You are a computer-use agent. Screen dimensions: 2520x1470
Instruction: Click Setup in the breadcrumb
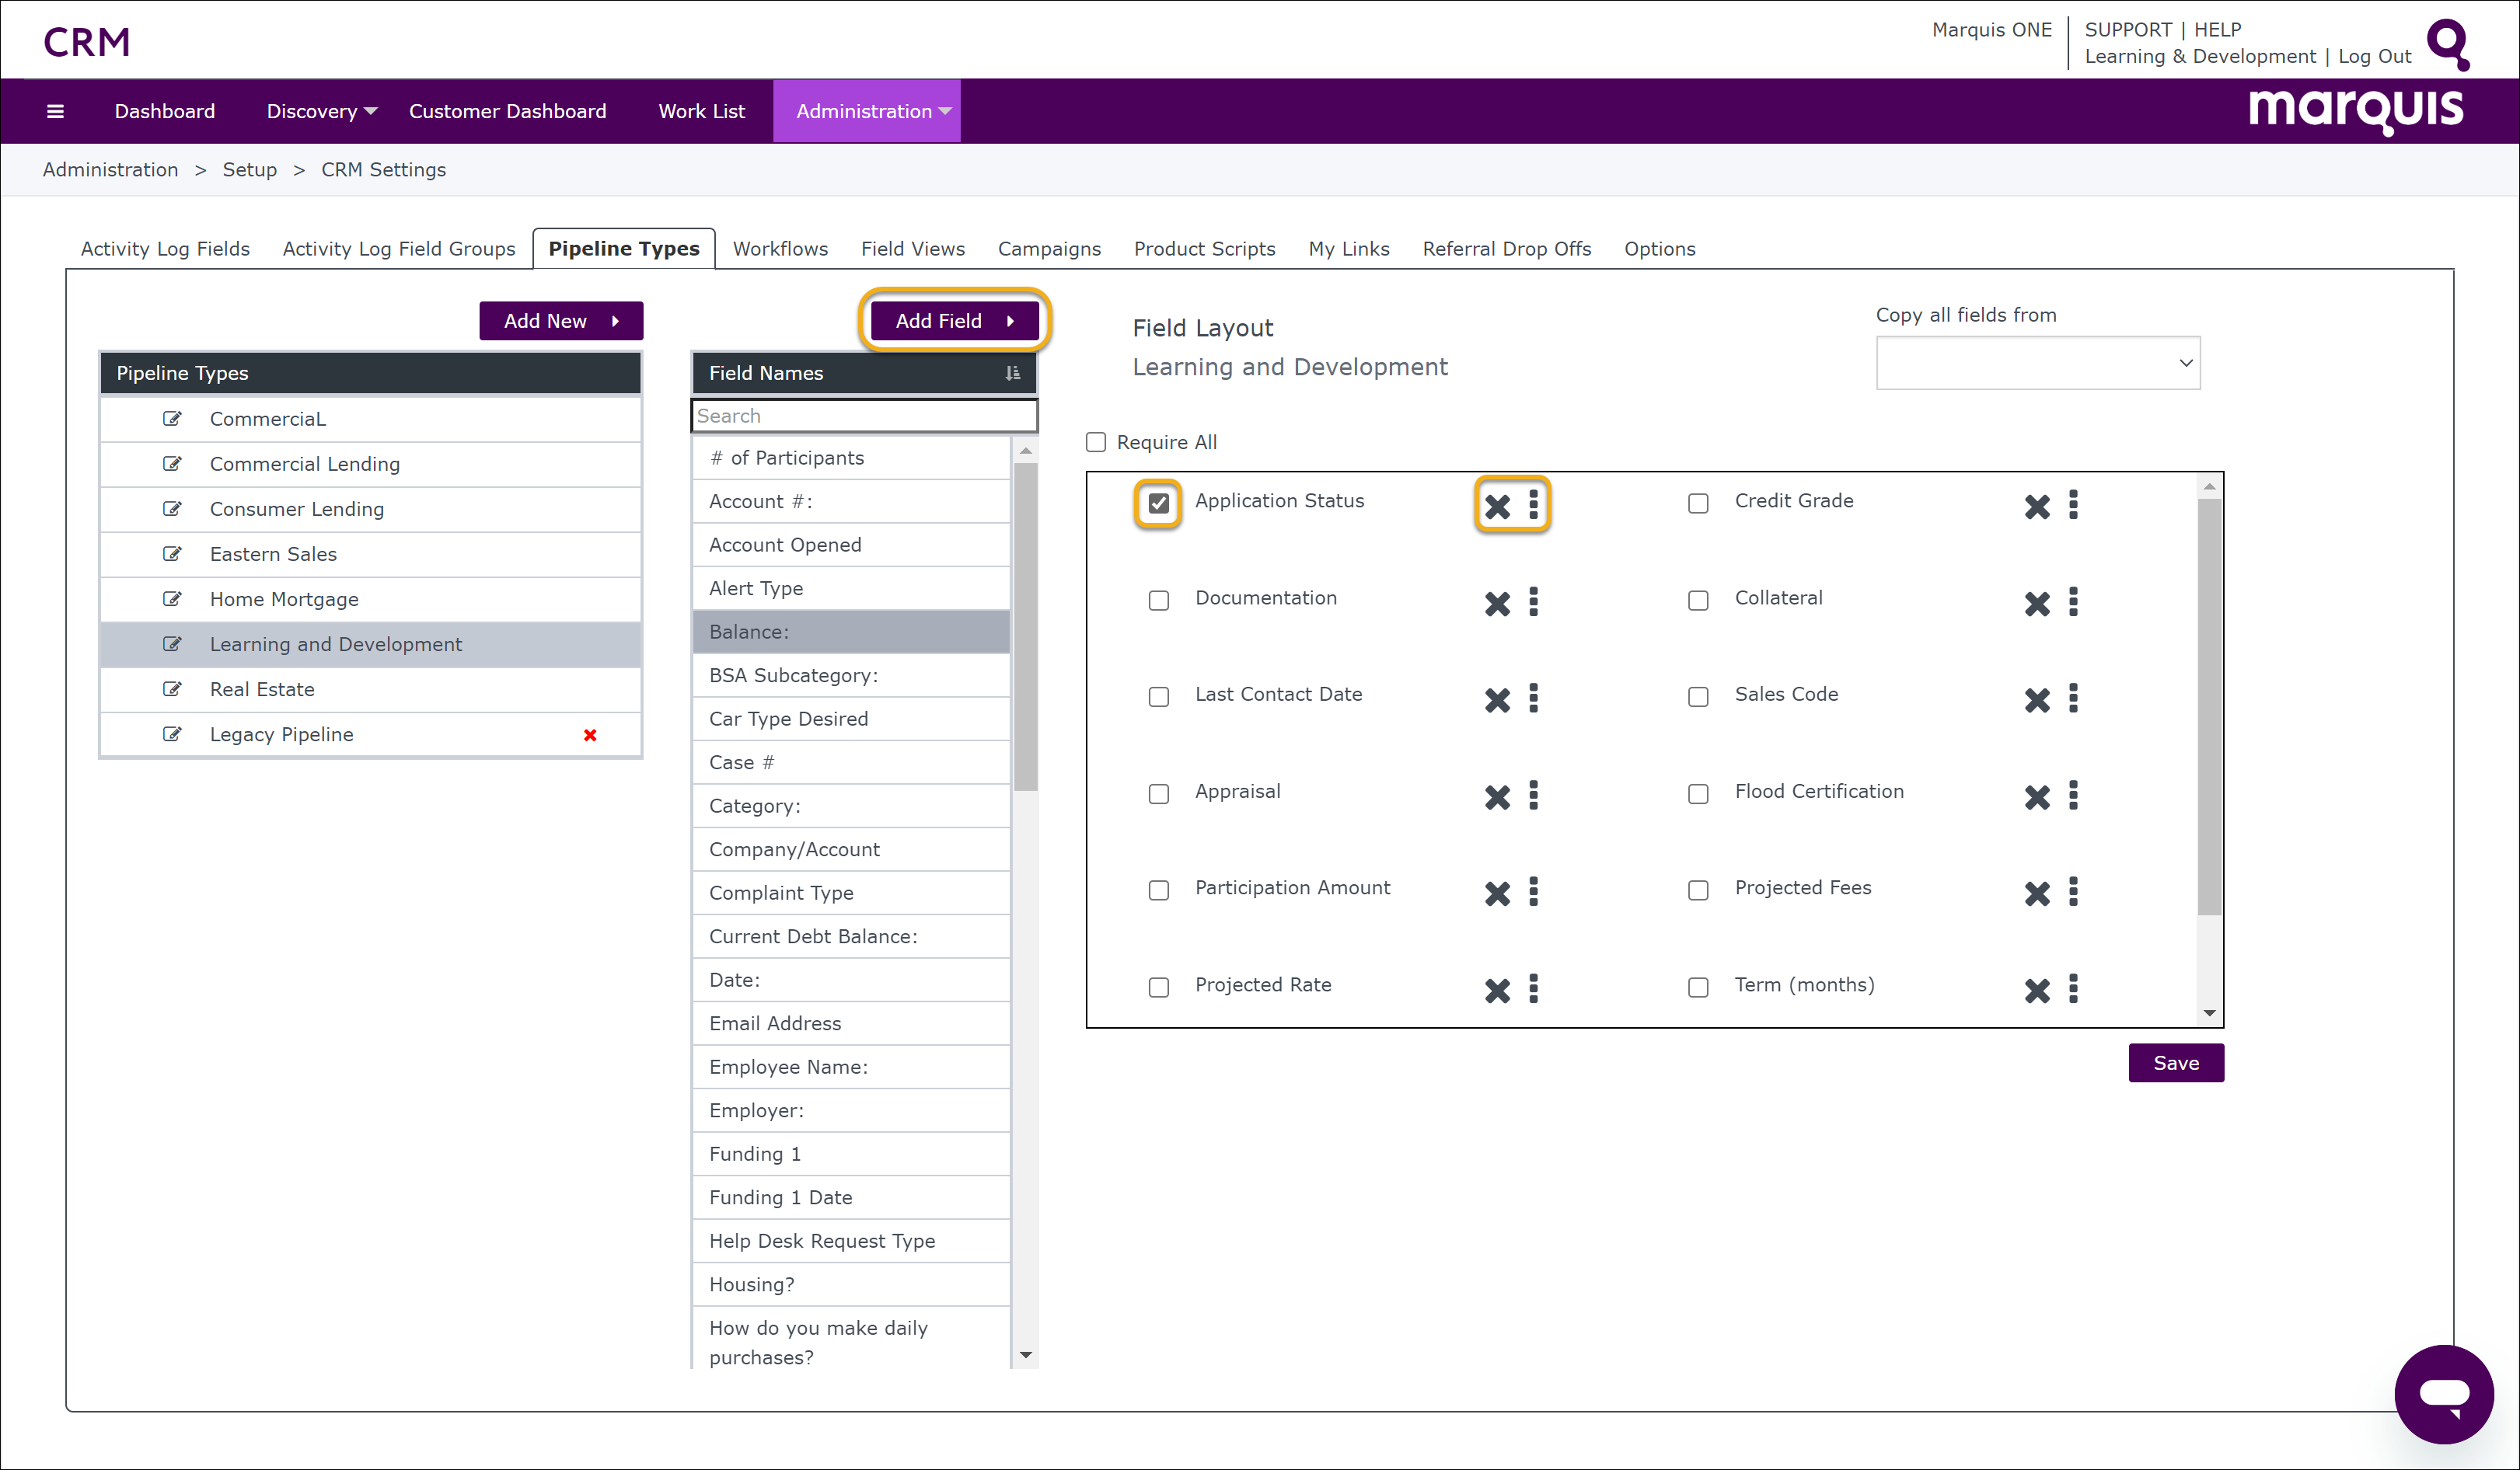pos(249,170)
